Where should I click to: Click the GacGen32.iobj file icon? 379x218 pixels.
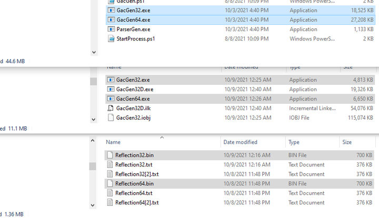tap(111, 118)
